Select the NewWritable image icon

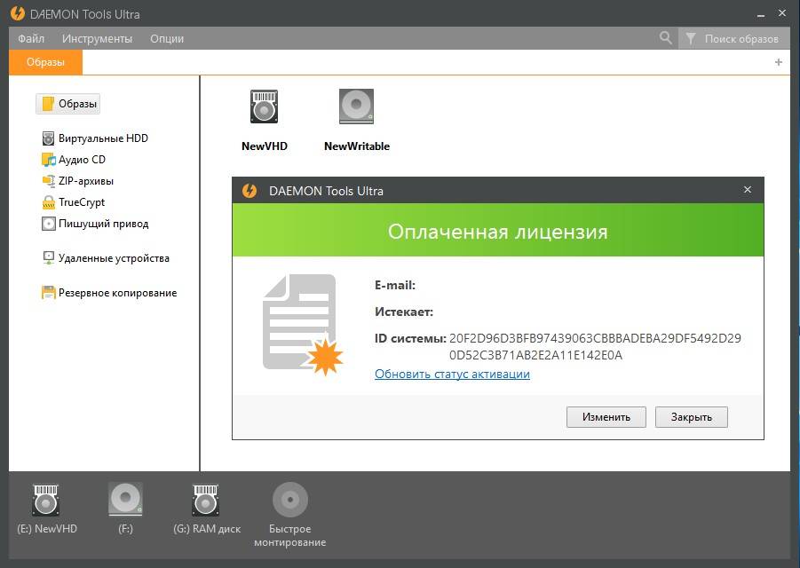(x=356, y=107)
